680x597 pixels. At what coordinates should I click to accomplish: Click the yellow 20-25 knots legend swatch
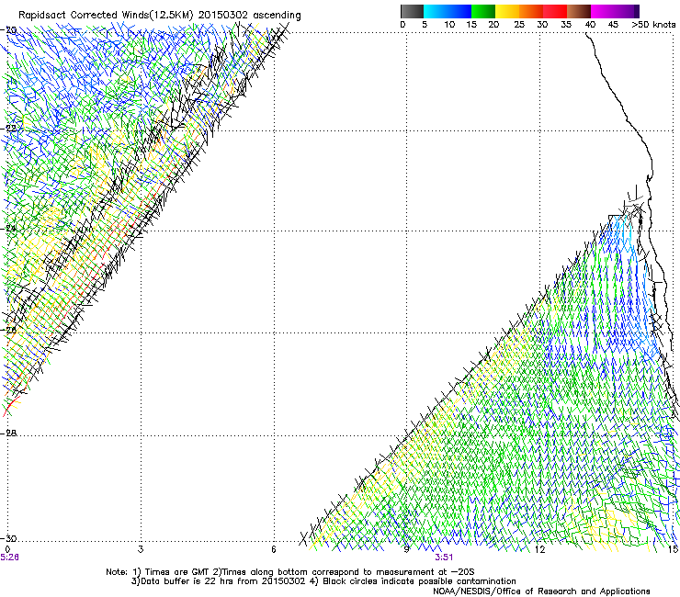507,11
